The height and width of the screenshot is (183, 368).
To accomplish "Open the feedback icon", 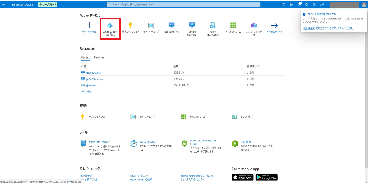I will pos(322,5).
